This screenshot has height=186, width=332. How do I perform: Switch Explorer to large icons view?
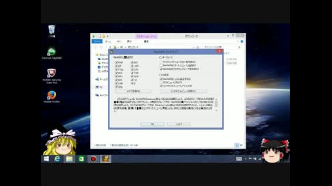[241, 145]
